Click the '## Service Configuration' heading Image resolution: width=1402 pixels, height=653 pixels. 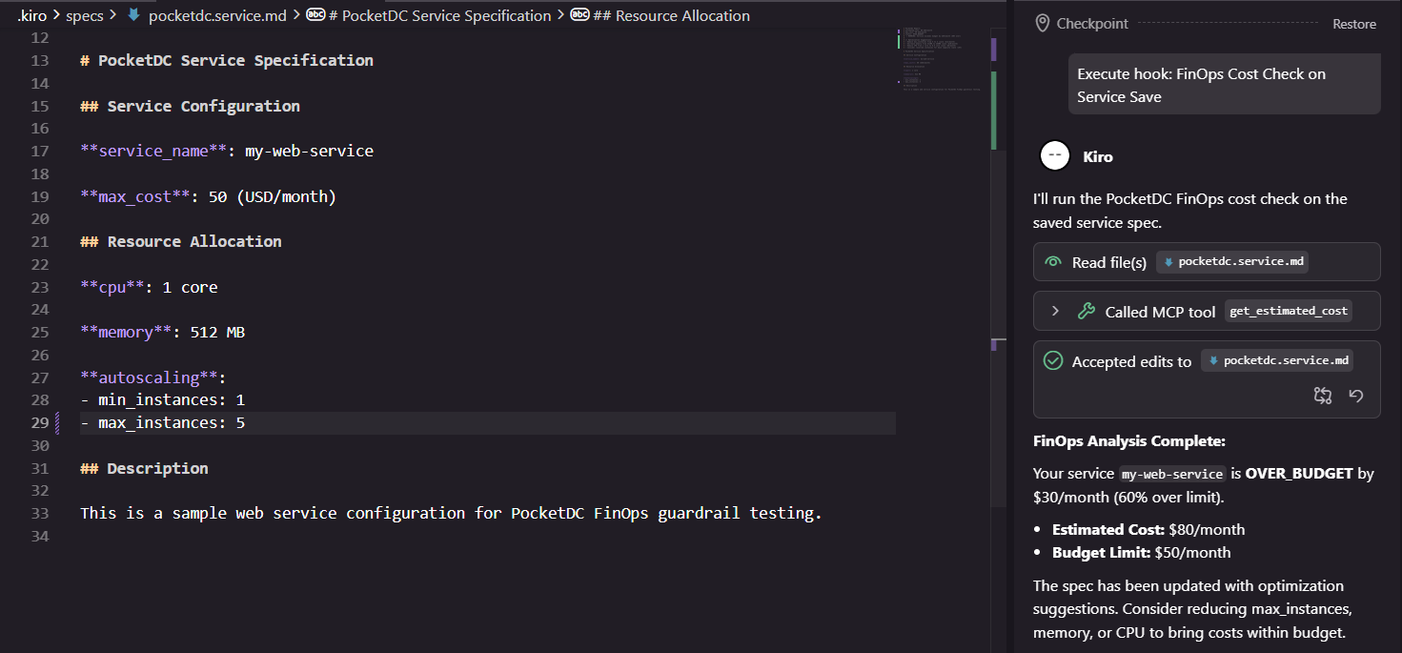[x=190, y=106]
